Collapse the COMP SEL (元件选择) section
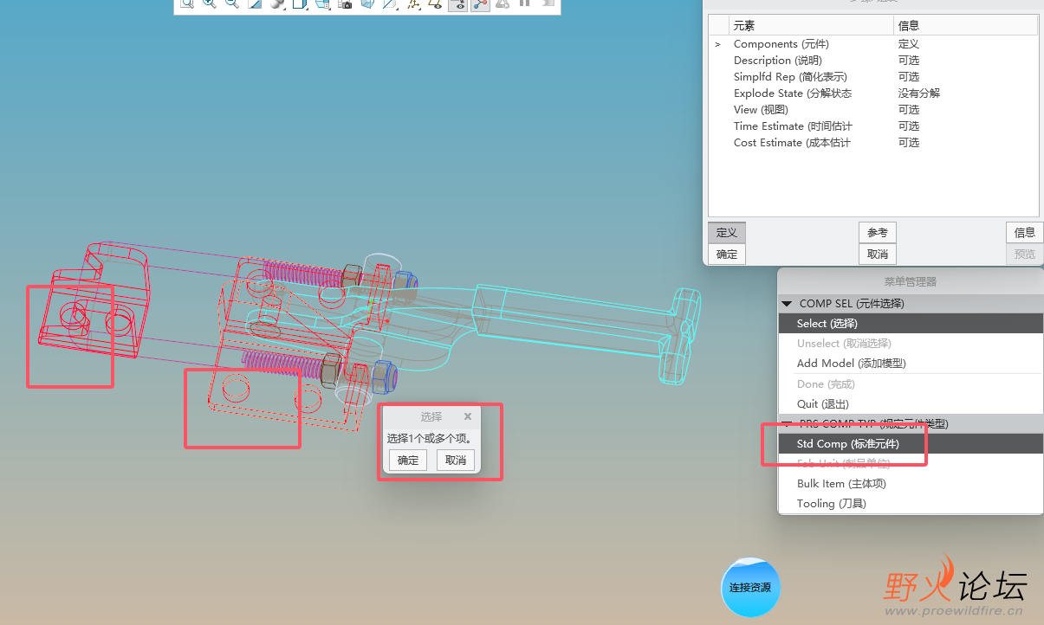Image resolution: width=1044 pixels, height=625 pixels. pyautogui.click(x=787, y=304)
